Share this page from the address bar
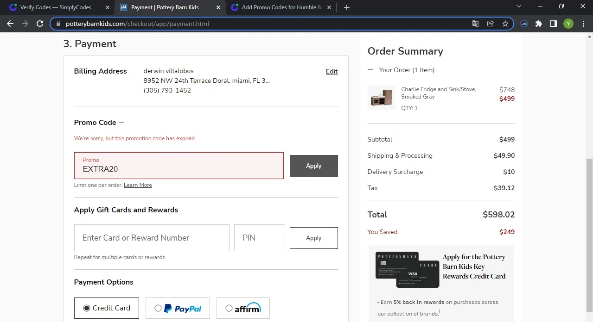The image size is (593, 322). click(x=490, y=24)
